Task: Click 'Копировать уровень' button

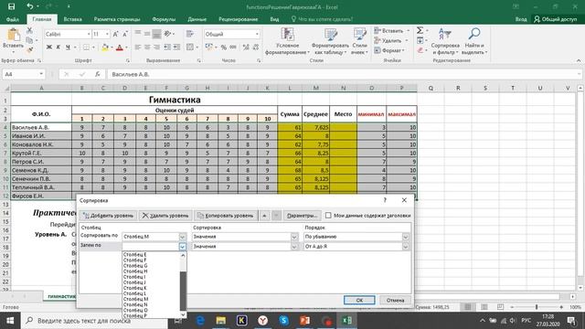Action: tap(226, 216)
